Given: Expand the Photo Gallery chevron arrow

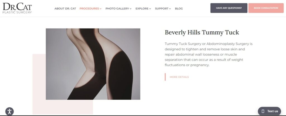Looking at the screenshot, I should coord(131,9).
